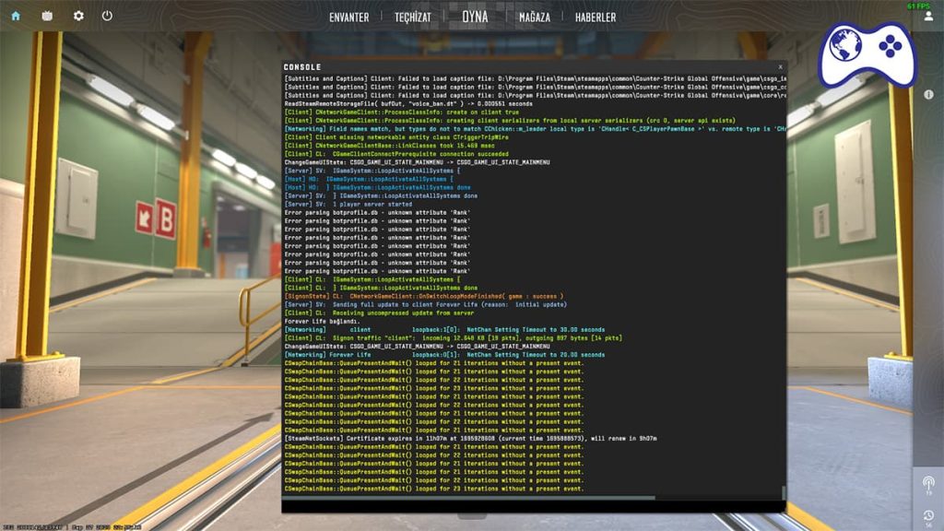This screenshot has height=531, width=944.
Task: Close the CONSOLE window with its X button
Action: pyautogui.click(x=779, y=66)
